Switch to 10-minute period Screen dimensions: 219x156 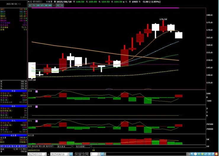coord(38,5)
